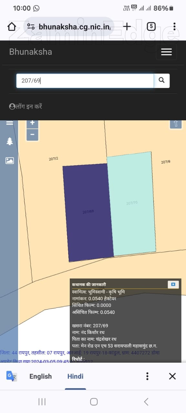This screenshot has width=186, height=413.
Task: Open a new browser tab with plus icon
Action: tap(127, 26)
